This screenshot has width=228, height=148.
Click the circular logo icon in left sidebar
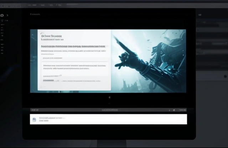pyautogui.click(x=2, y=16)
